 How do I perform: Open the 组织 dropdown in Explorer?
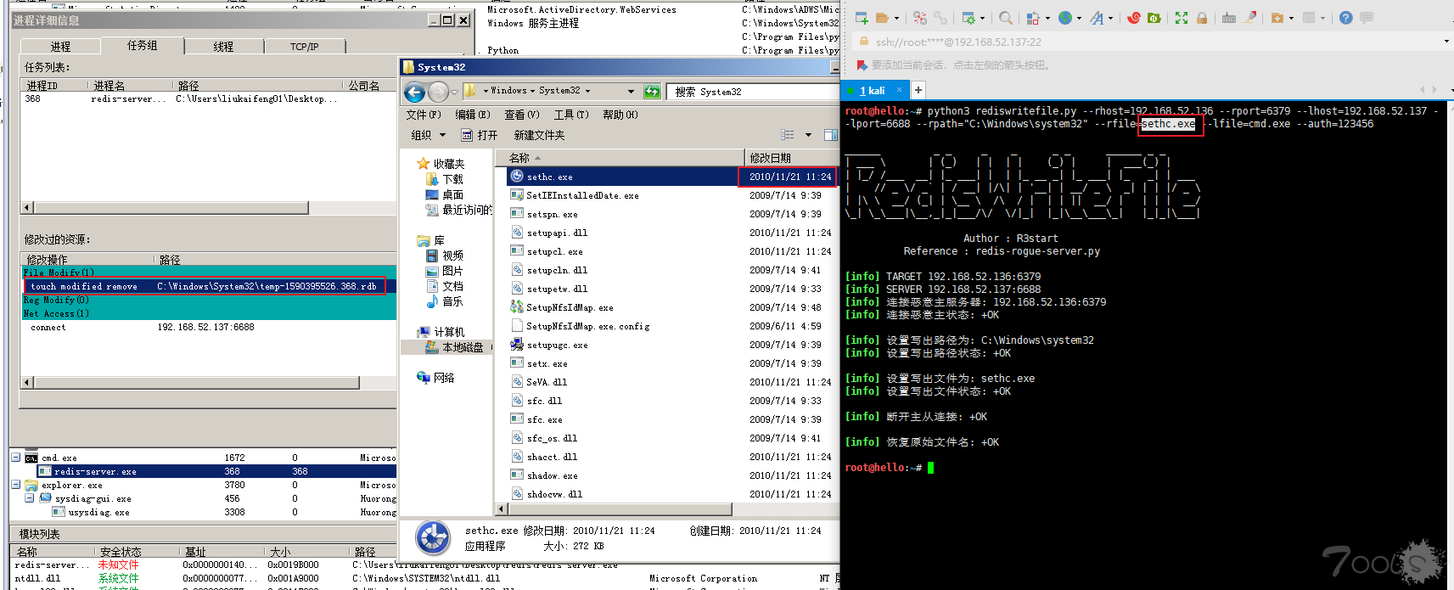pos(429,135)
